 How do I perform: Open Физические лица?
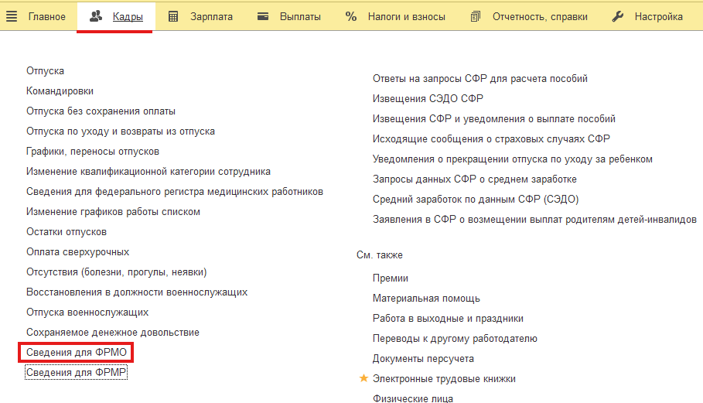pos(412,398)
